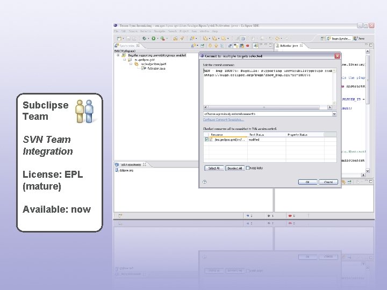The image size is (387, 290).
Task: Open the Synchronize view's first toolbar dropdown
Action: [197, 46]
